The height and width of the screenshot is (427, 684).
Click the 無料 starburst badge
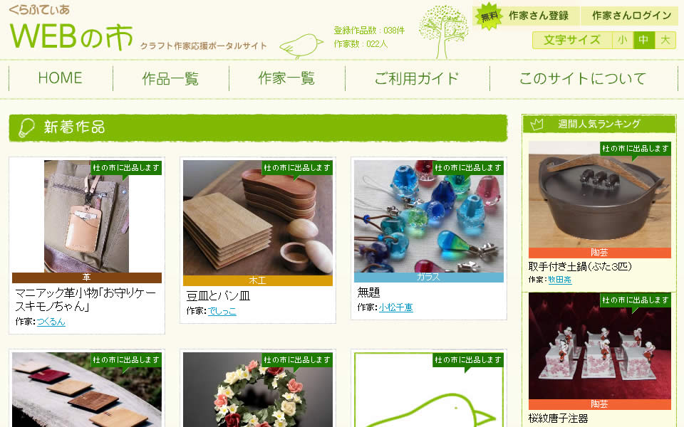click(489, 16)
